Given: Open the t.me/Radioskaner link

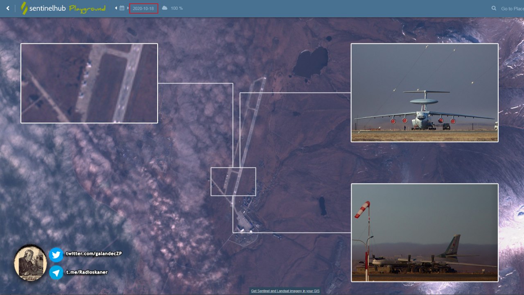Looking at the screenshot, I should click(87, 272).
